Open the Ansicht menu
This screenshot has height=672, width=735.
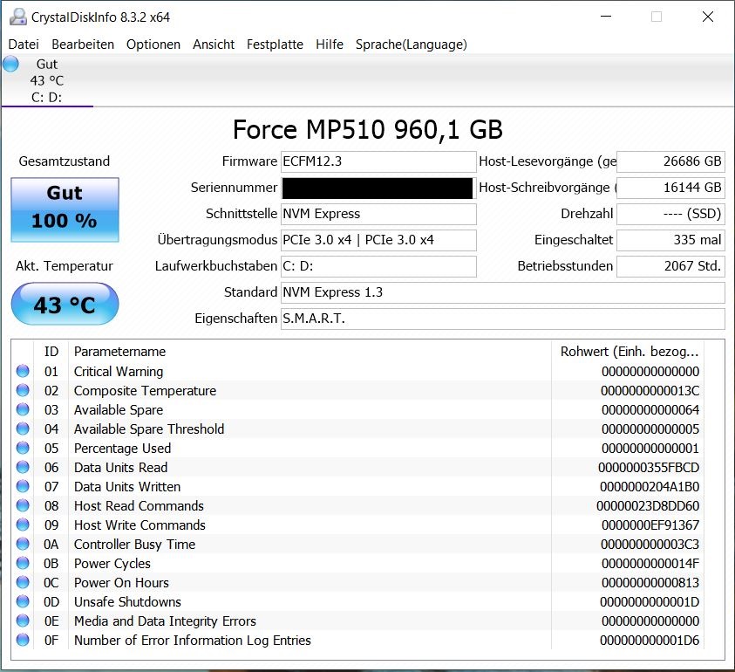tap(214, 45)
